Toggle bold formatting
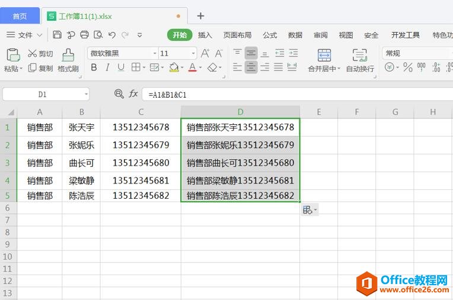This screenshot has width=453, height=300. [x=94, y=67]
